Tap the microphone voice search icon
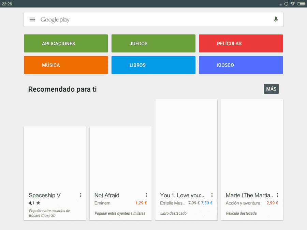This screenshot has height=230, width=307. [x=276, y=19]
